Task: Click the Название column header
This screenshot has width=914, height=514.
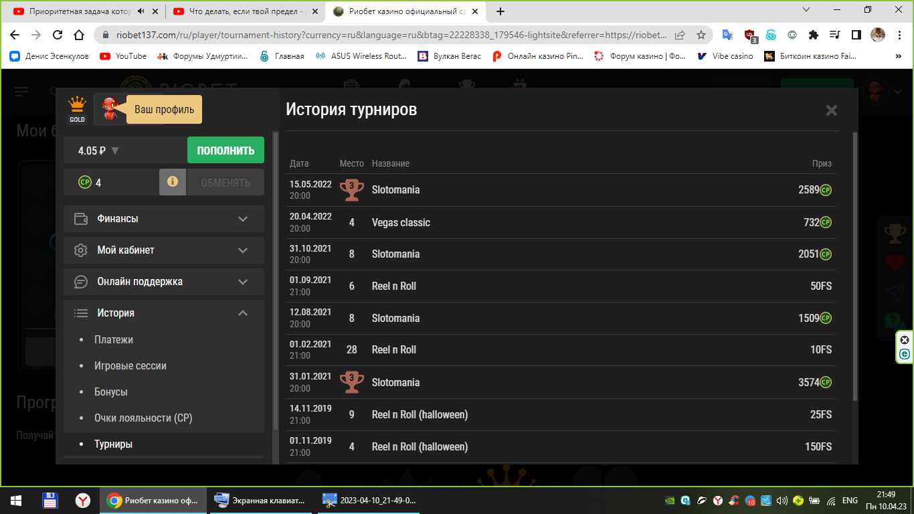Action: click(x=391, y=163)
